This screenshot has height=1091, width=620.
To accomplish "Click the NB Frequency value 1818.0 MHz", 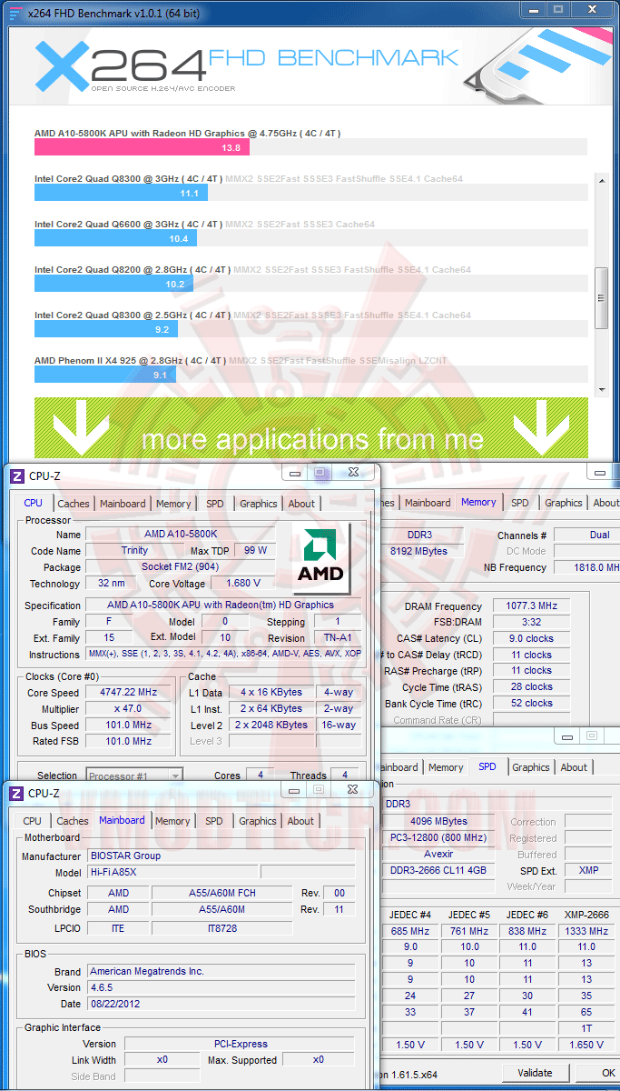I will [586, 566].
